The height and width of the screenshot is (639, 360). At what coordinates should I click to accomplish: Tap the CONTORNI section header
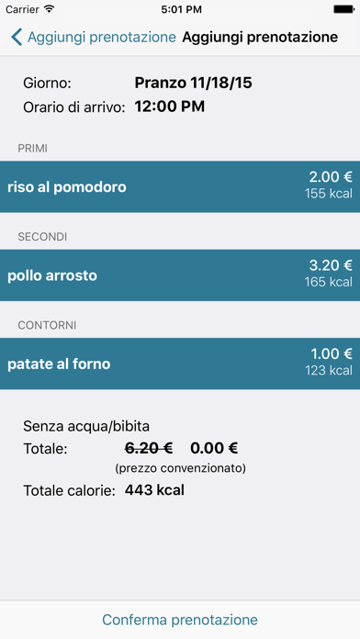(47, 325)
